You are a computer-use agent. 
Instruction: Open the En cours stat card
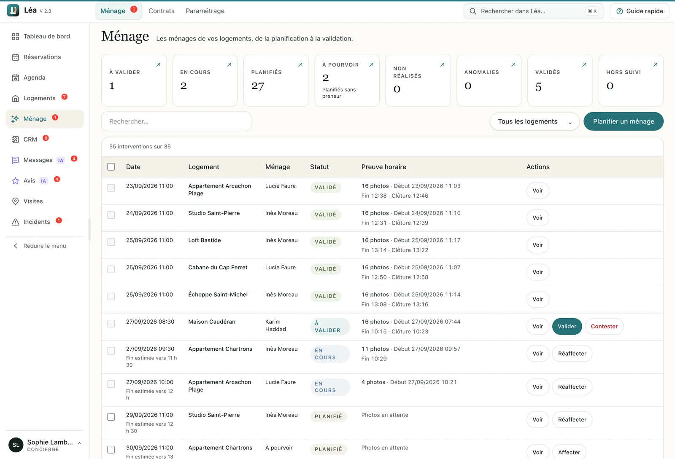205,81
